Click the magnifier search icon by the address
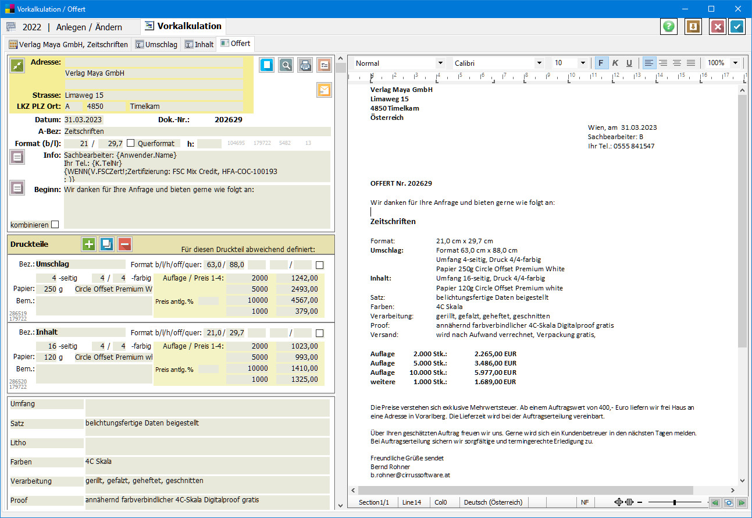The width and height of the screenshot is (752, 518). tap(286, 65)
